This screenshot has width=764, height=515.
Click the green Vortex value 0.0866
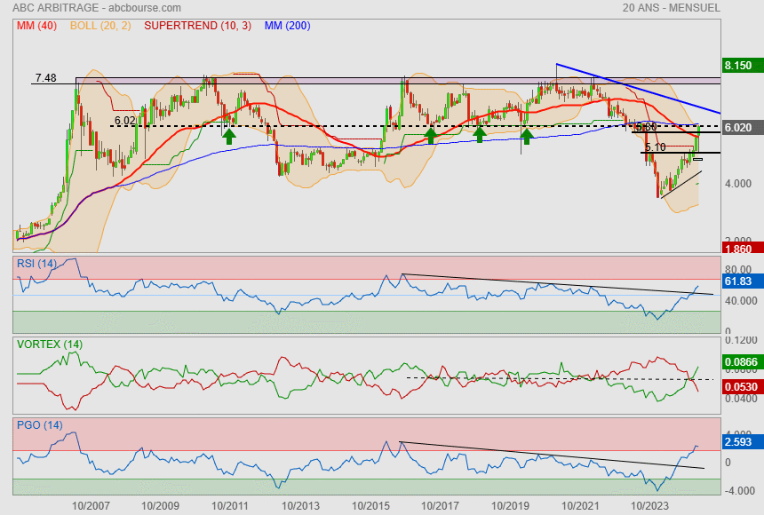coord(740,363)
